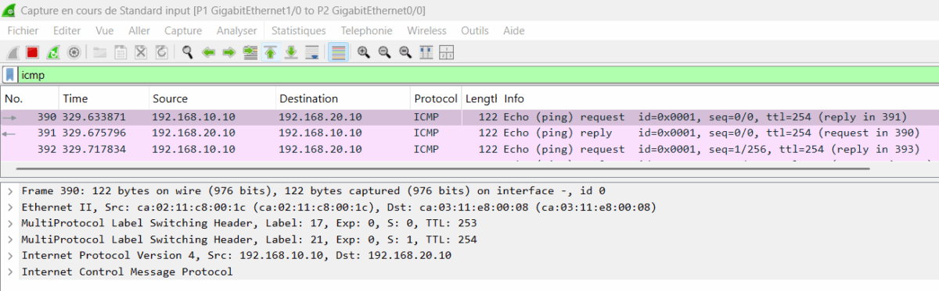Jump to the first packet
Image resolution: width=939 pixels, height=291 pixels.
pyautogui.click(x=270, y=52)
